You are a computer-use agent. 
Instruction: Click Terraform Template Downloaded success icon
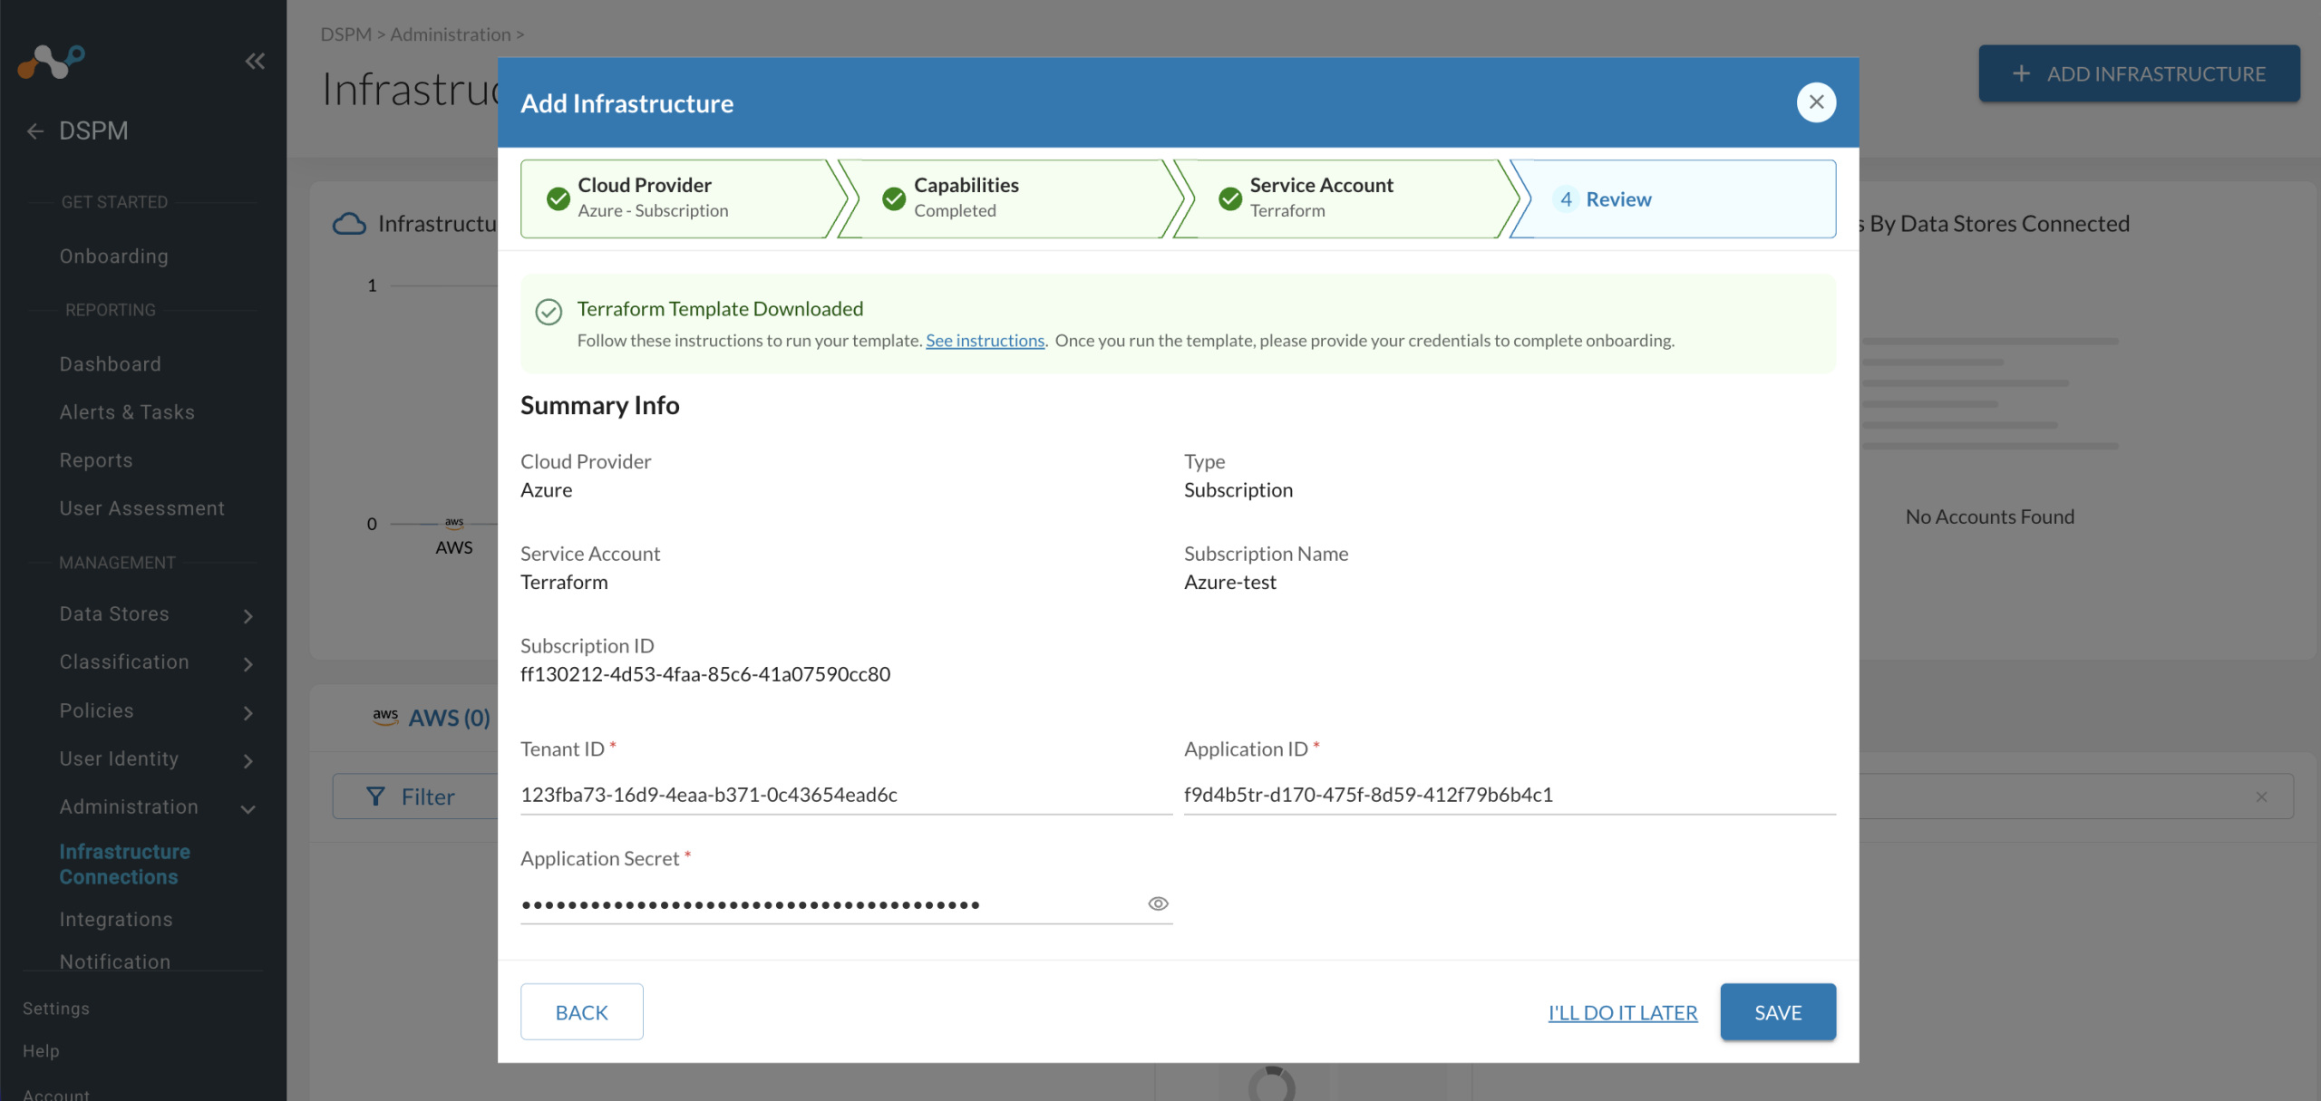549,312
